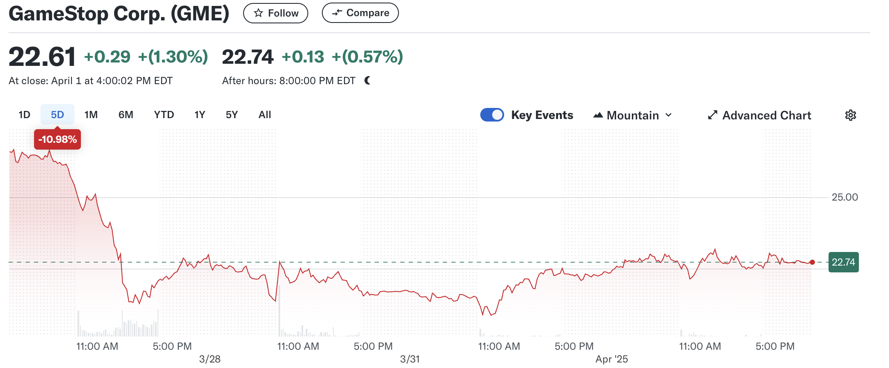Click the GameStop Corp. (GME) heading
889x368 pixels.
(x=119, y=14)
